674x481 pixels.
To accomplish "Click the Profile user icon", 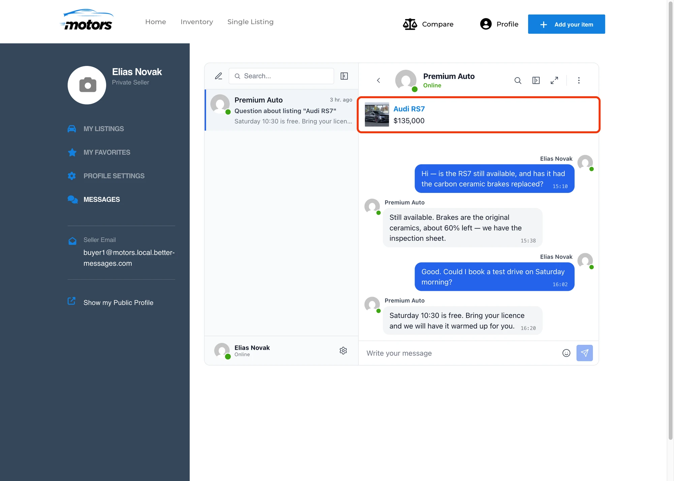I will coord(486,24).
